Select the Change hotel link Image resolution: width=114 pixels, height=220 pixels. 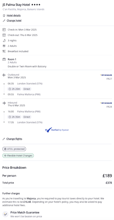pos(14,21)
